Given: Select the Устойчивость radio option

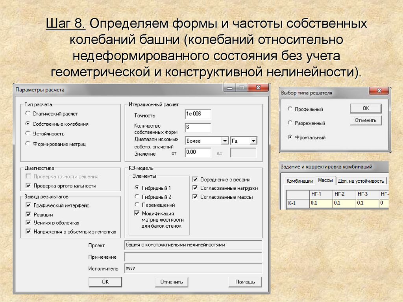Looking at the screenshot, I should [x=28, y=133].
